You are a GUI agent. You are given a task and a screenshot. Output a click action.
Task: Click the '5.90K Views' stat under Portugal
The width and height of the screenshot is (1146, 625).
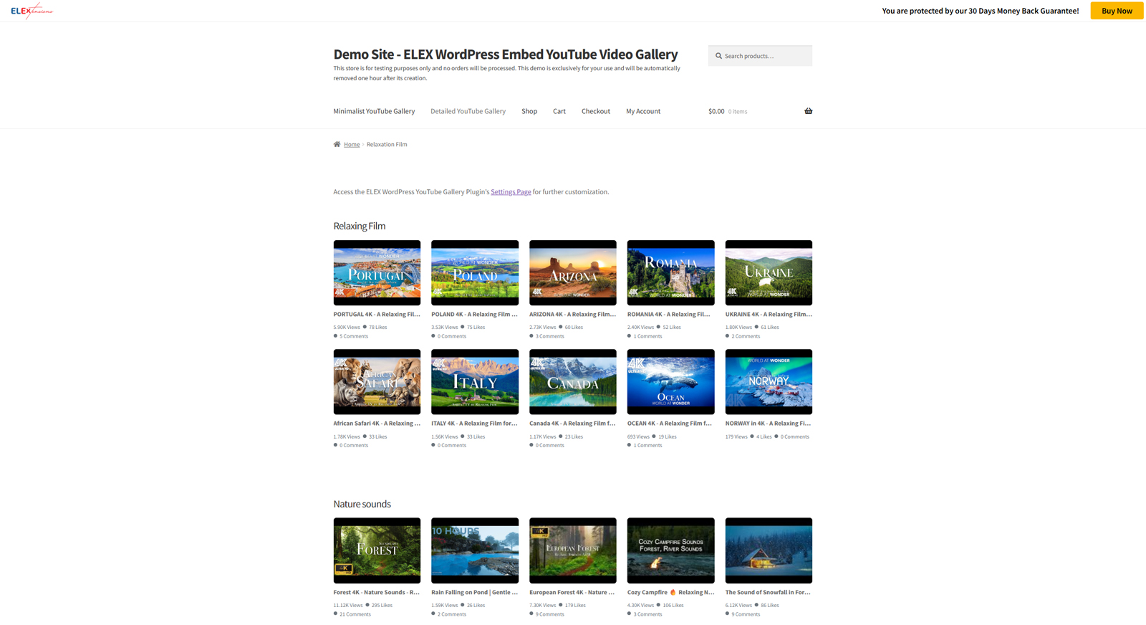[347, 328]
